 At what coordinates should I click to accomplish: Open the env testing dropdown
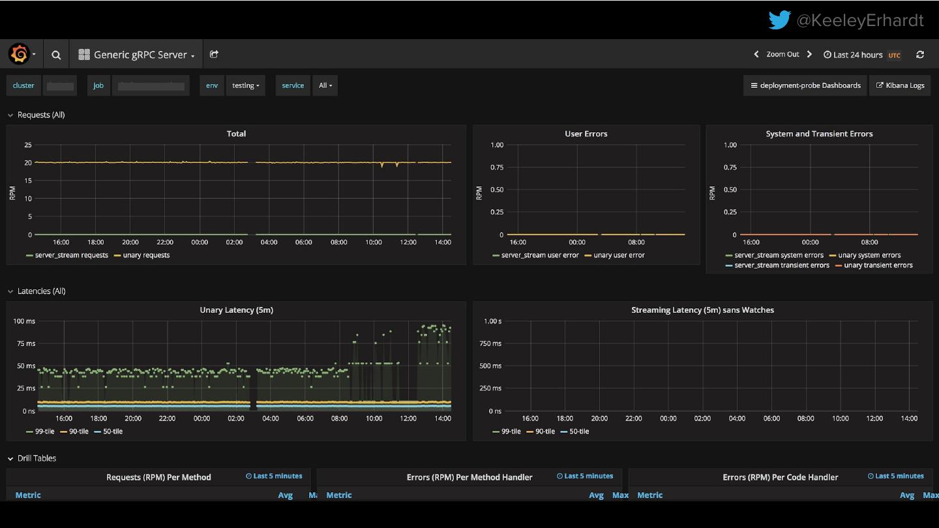[245, 85]
